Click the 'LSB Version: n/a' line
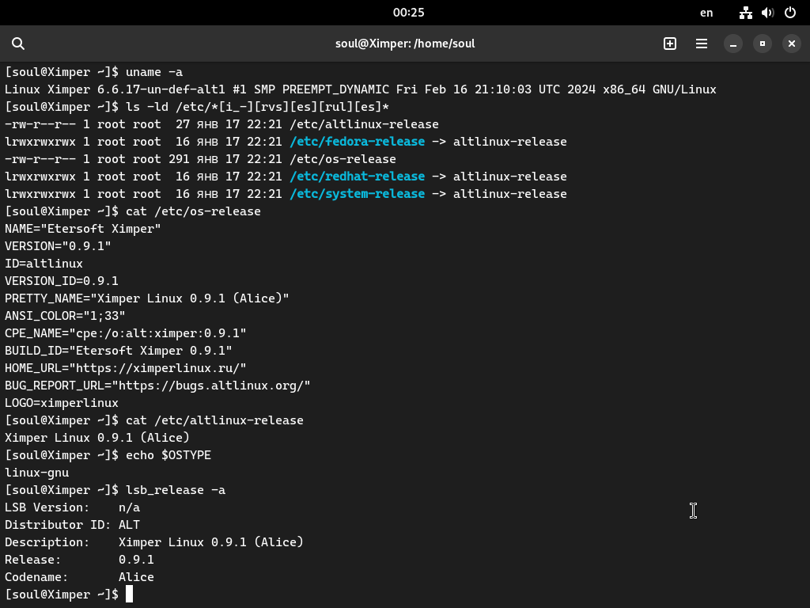Image resolution: width=810 pixels, height=608 pixels. pos(72,507)
